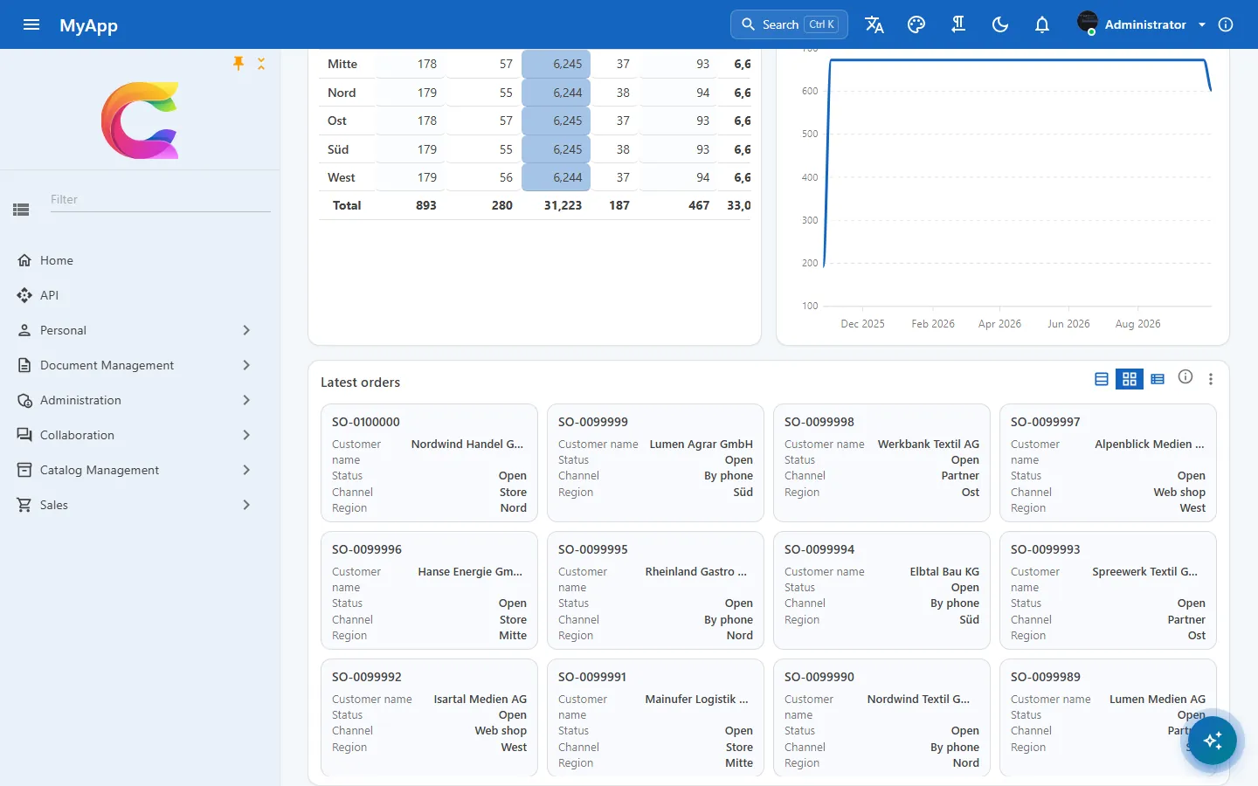Screen dimensions: 1258x786
Task: Open order SO-0099990 Nordwind Textil card
Action: [x=881, y=718]
